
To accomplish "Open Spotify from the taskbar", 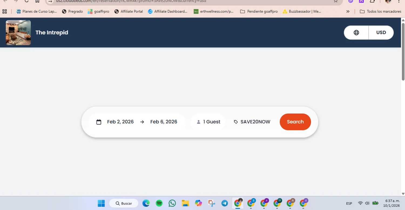I will pyautogui.click(x=159, y=203).
